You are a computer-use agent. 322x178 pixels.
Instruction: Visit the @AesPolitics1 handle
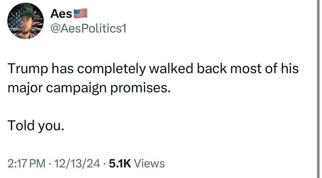[88, 29]
